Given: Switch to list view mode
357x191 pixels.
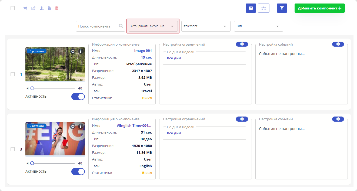Looking at the screenshot, I should pos(251,8).
